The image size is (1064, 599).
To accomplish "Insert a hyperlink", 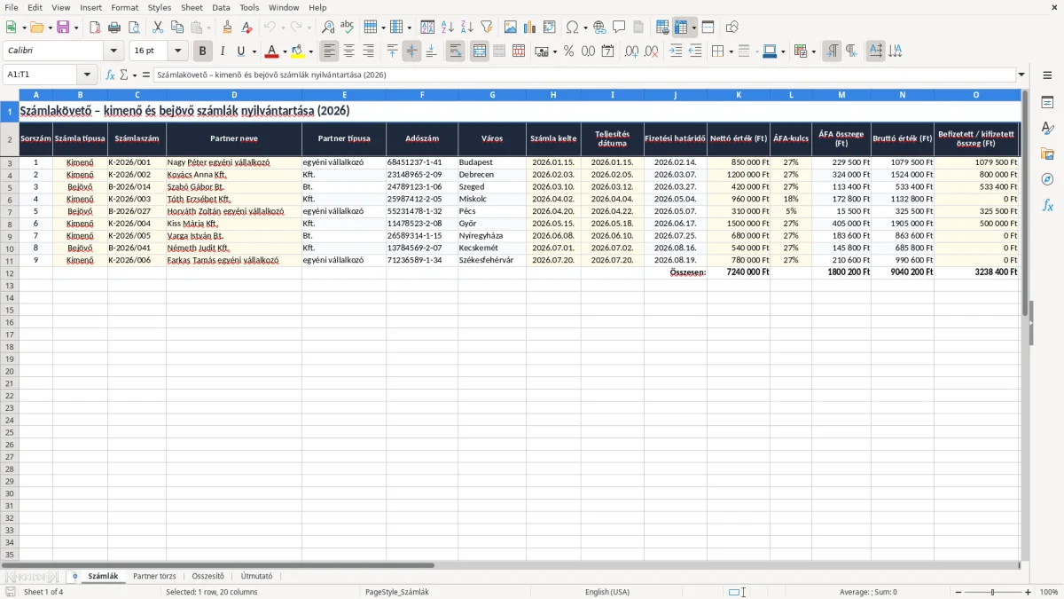I will 599,28.
